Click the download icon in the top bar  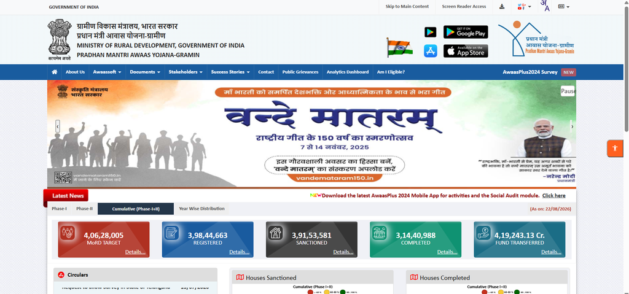point(502,6)
